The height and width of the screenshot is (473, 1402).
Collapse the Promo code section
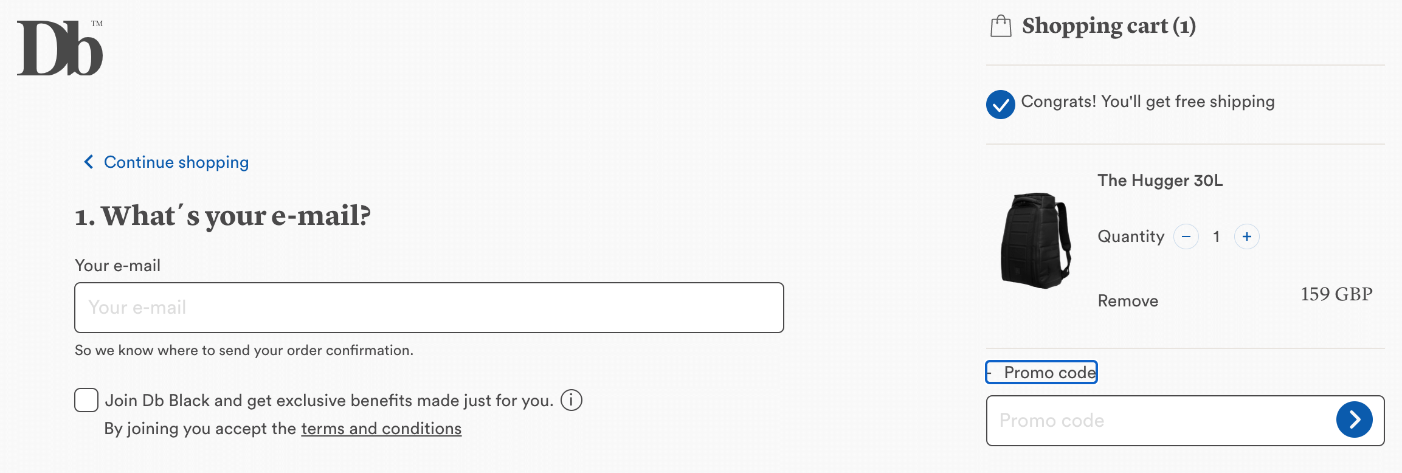1041,372
